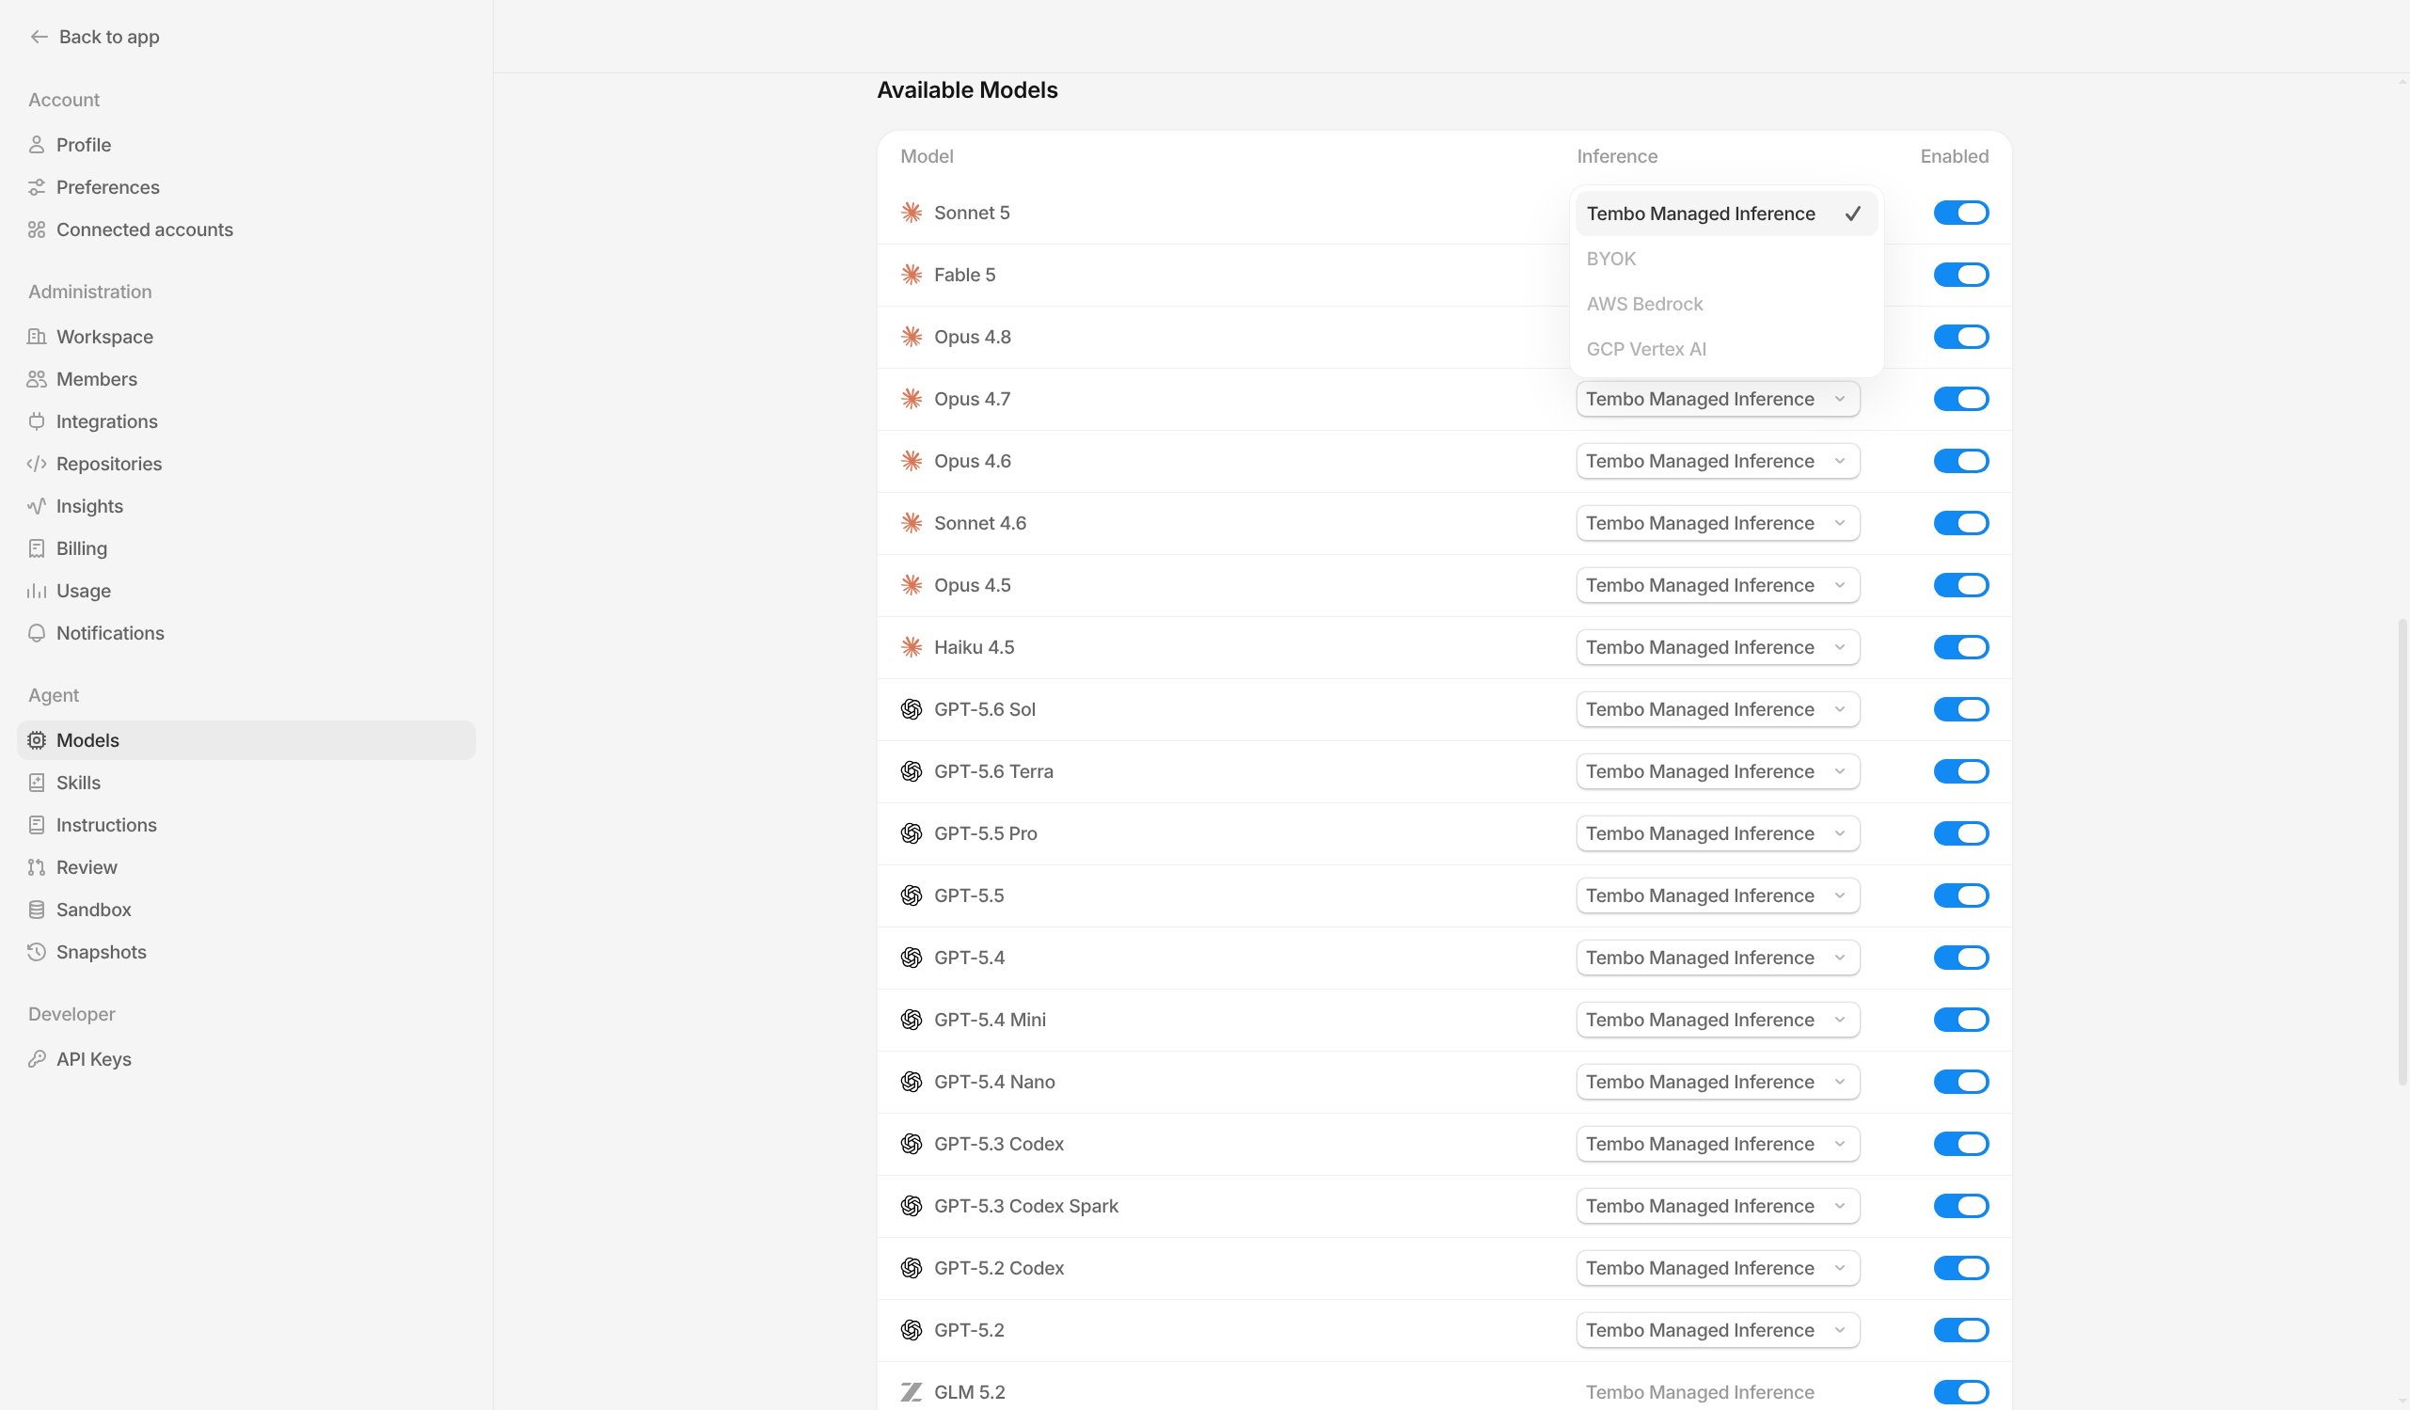Image resolution: width=2410 pixels, height=1410 pixels.
Task: Go to the Sandbox settings page
Action: point(246,910)
